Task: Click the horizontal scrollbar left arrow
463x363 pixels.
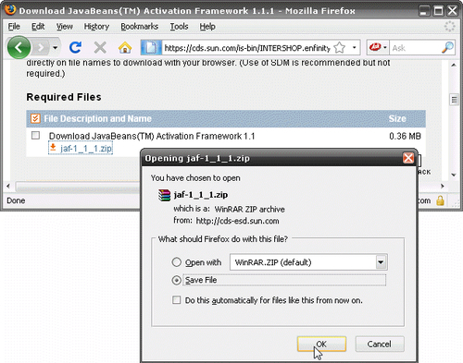Action: coord(8,186)
